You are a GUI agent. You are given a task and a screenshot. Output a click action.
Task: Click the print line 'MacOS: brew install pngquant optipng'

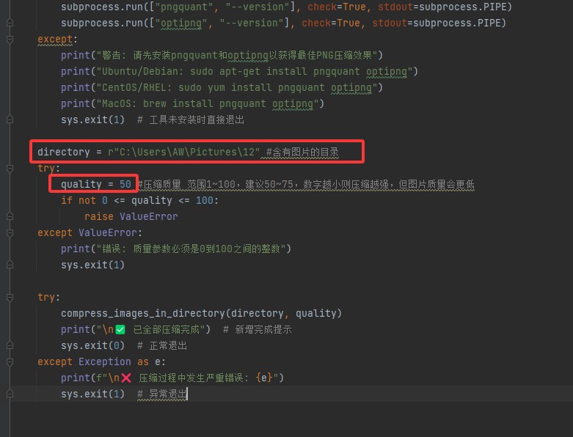coord(192,103)
